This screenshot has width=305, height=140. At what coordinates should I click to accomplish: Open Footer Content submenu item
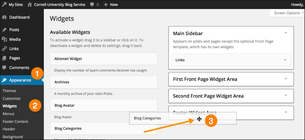[15, 122]
